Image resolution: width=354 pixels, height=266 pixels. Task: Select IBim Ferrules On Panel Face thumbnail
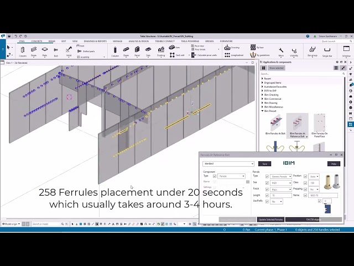point(319,126)
